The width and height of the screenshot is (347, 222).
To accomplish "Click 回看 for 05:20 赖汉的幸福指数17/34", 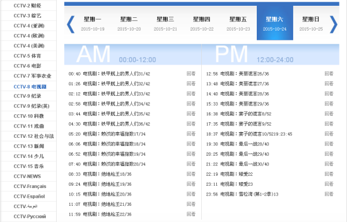I will pyautogui.click(x=191, y=134).
